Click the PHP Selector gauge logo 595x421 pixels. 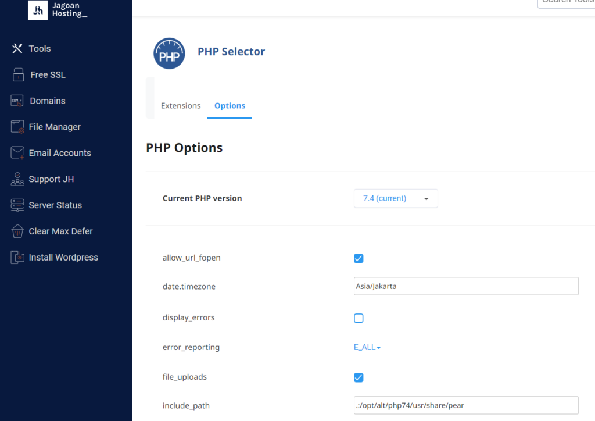point(169,53)
